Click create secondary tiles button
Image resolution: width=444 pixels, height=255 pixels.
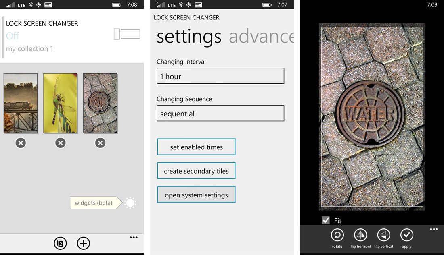196,171
